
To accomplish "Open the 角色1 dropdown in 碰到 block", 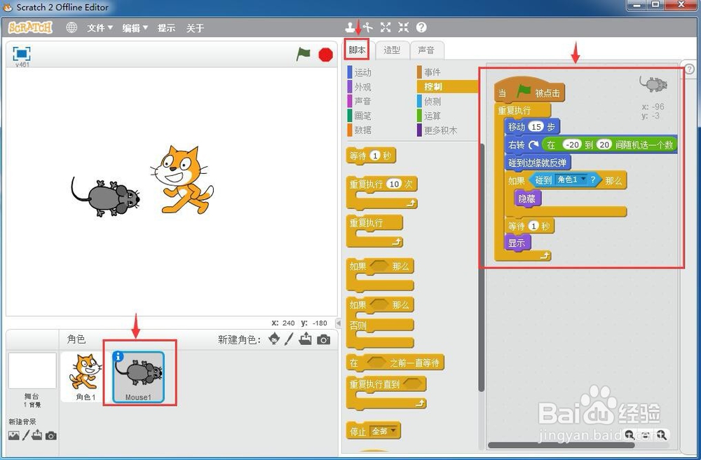I will [x=583, y=179].
